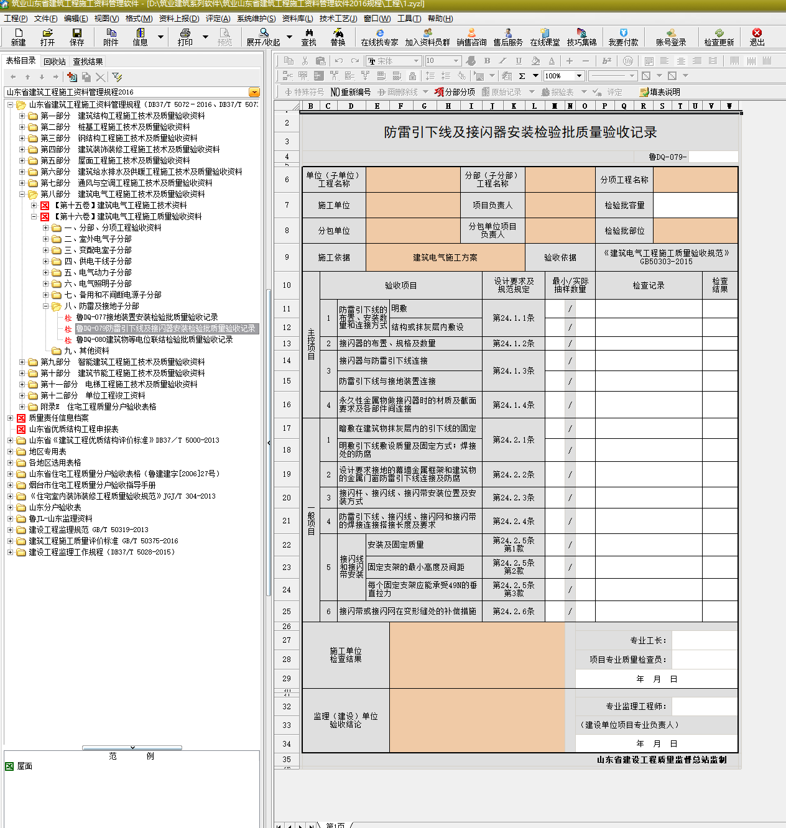The image size is (786, 828).
Task: Toggle the 屋面 example checkbox
Action: click(9, 766)
